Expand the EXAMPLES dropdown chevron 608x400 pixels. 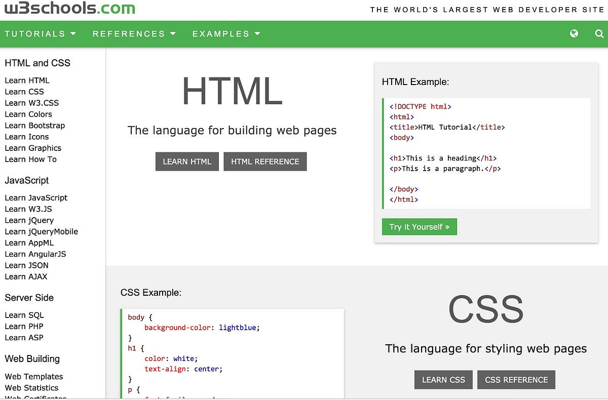[x=257, y=34]
